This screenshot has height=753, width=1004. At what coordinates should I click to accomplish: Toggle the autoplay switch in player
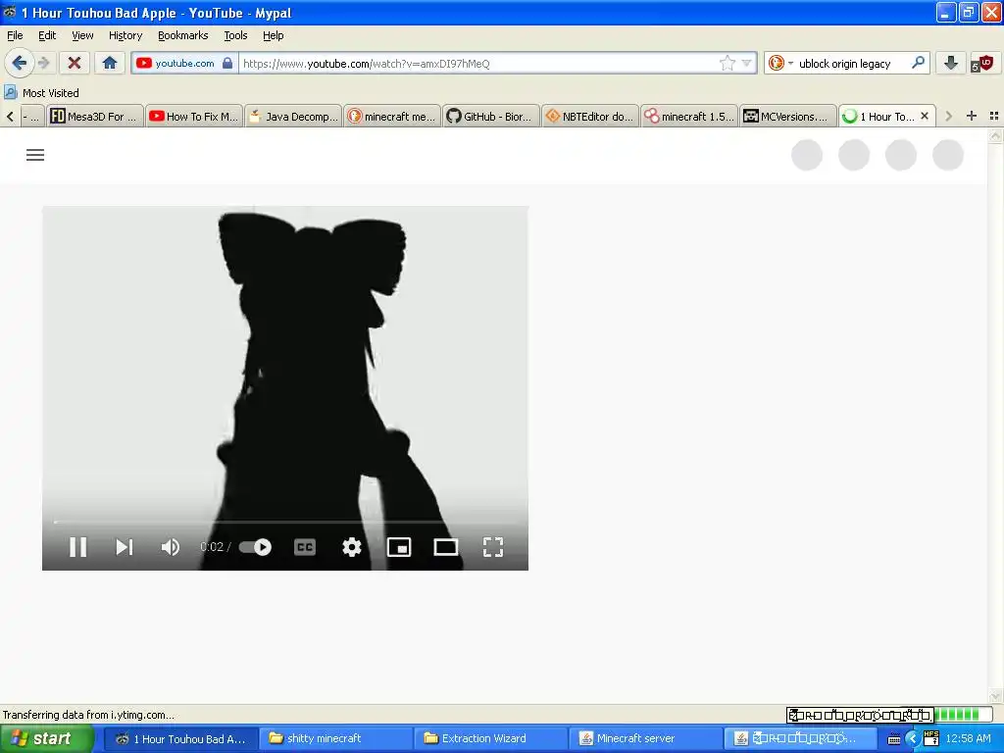pyautogui.click(x=255, y=547)
